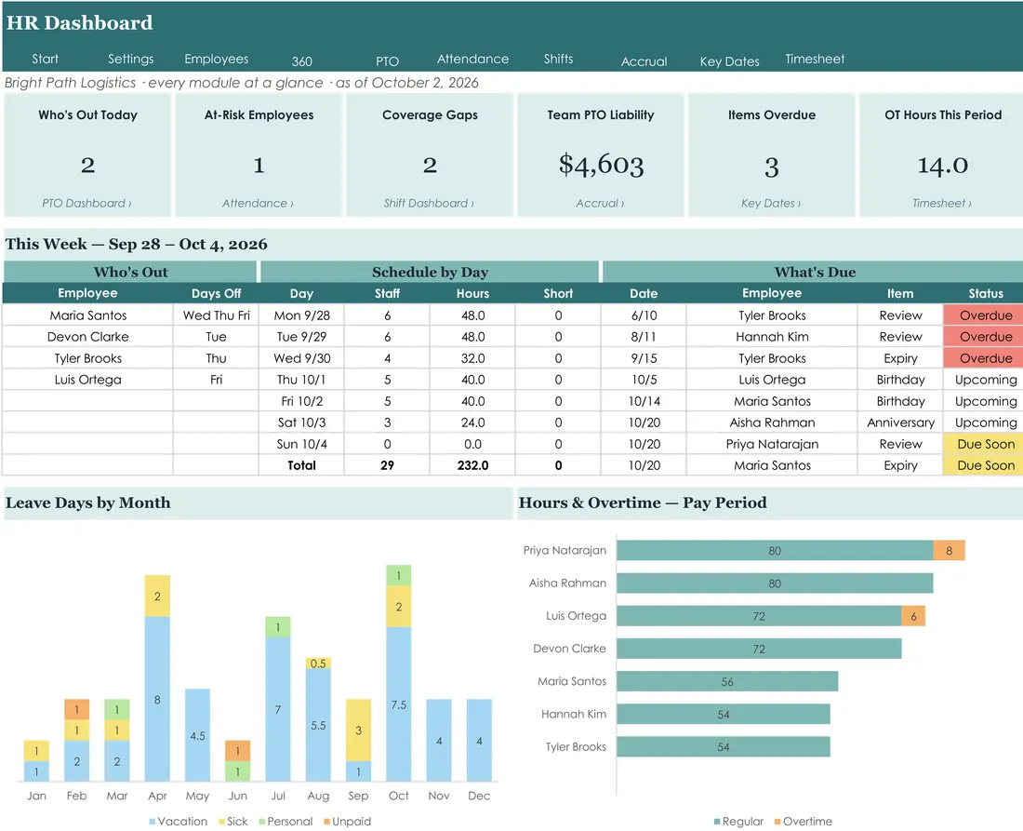Click the Staff column header
Image resolution: width=1023 pixels, height=831 pixels.
tap(387, 293)
